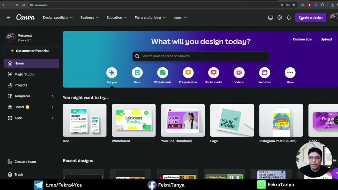Open the notifications bell

pyautogui.click(x=289, y=17)
